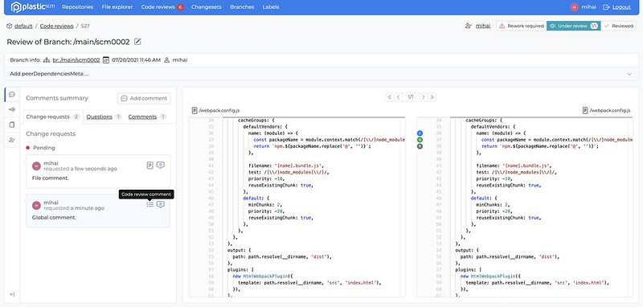Go to first difference with double-left arrow

[x=390, y=97]
